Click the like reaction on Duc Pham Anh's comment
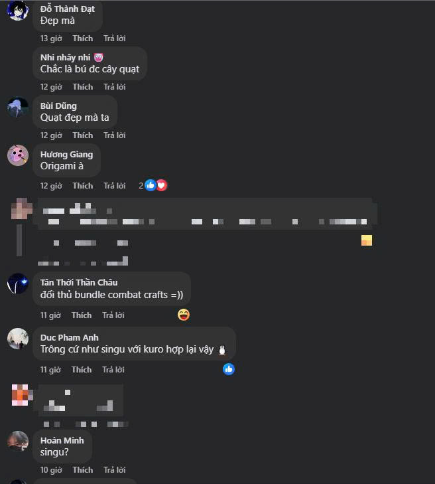Image resolution: width=435 pixels, height=484 pixels. pos(229,369)
